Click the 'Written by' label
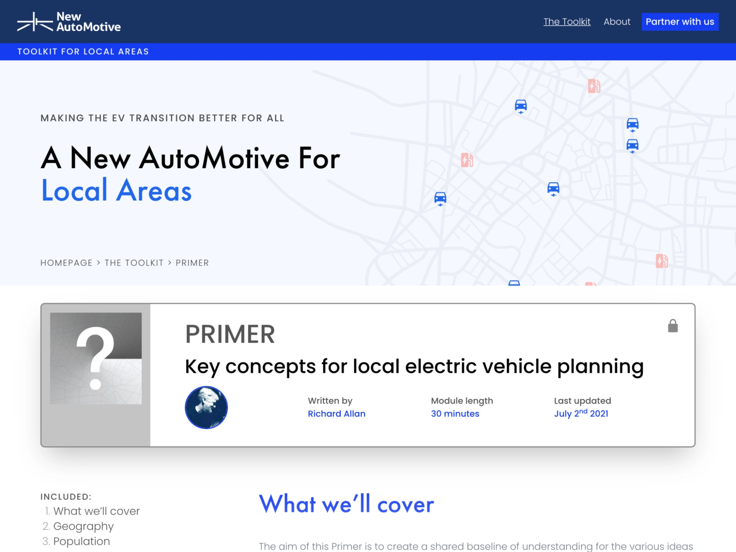Screen dimensions: 736x552 (330, 401)
